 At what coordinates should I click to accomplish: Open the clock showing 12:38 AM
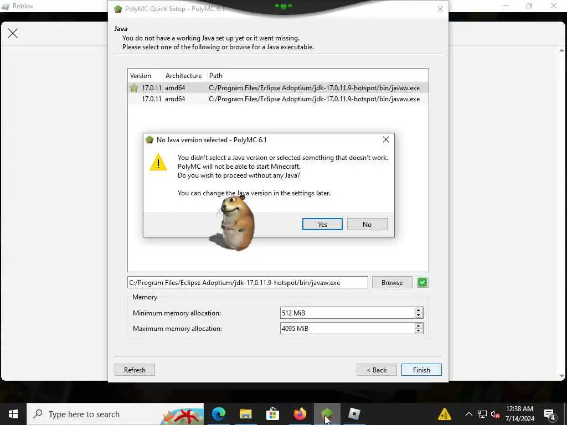coord(519,414)
